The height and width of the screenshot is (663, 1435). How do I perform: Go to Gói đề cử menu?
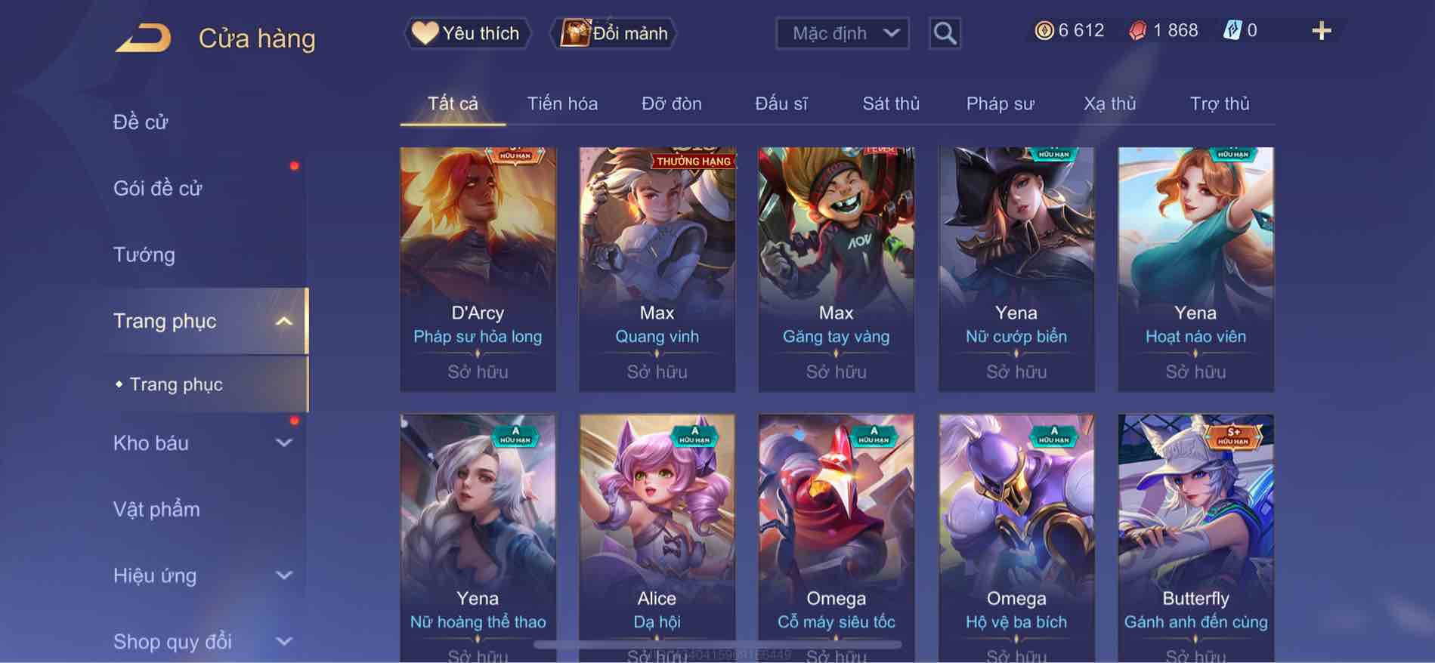pyautogui.click(x=157, y=188)
